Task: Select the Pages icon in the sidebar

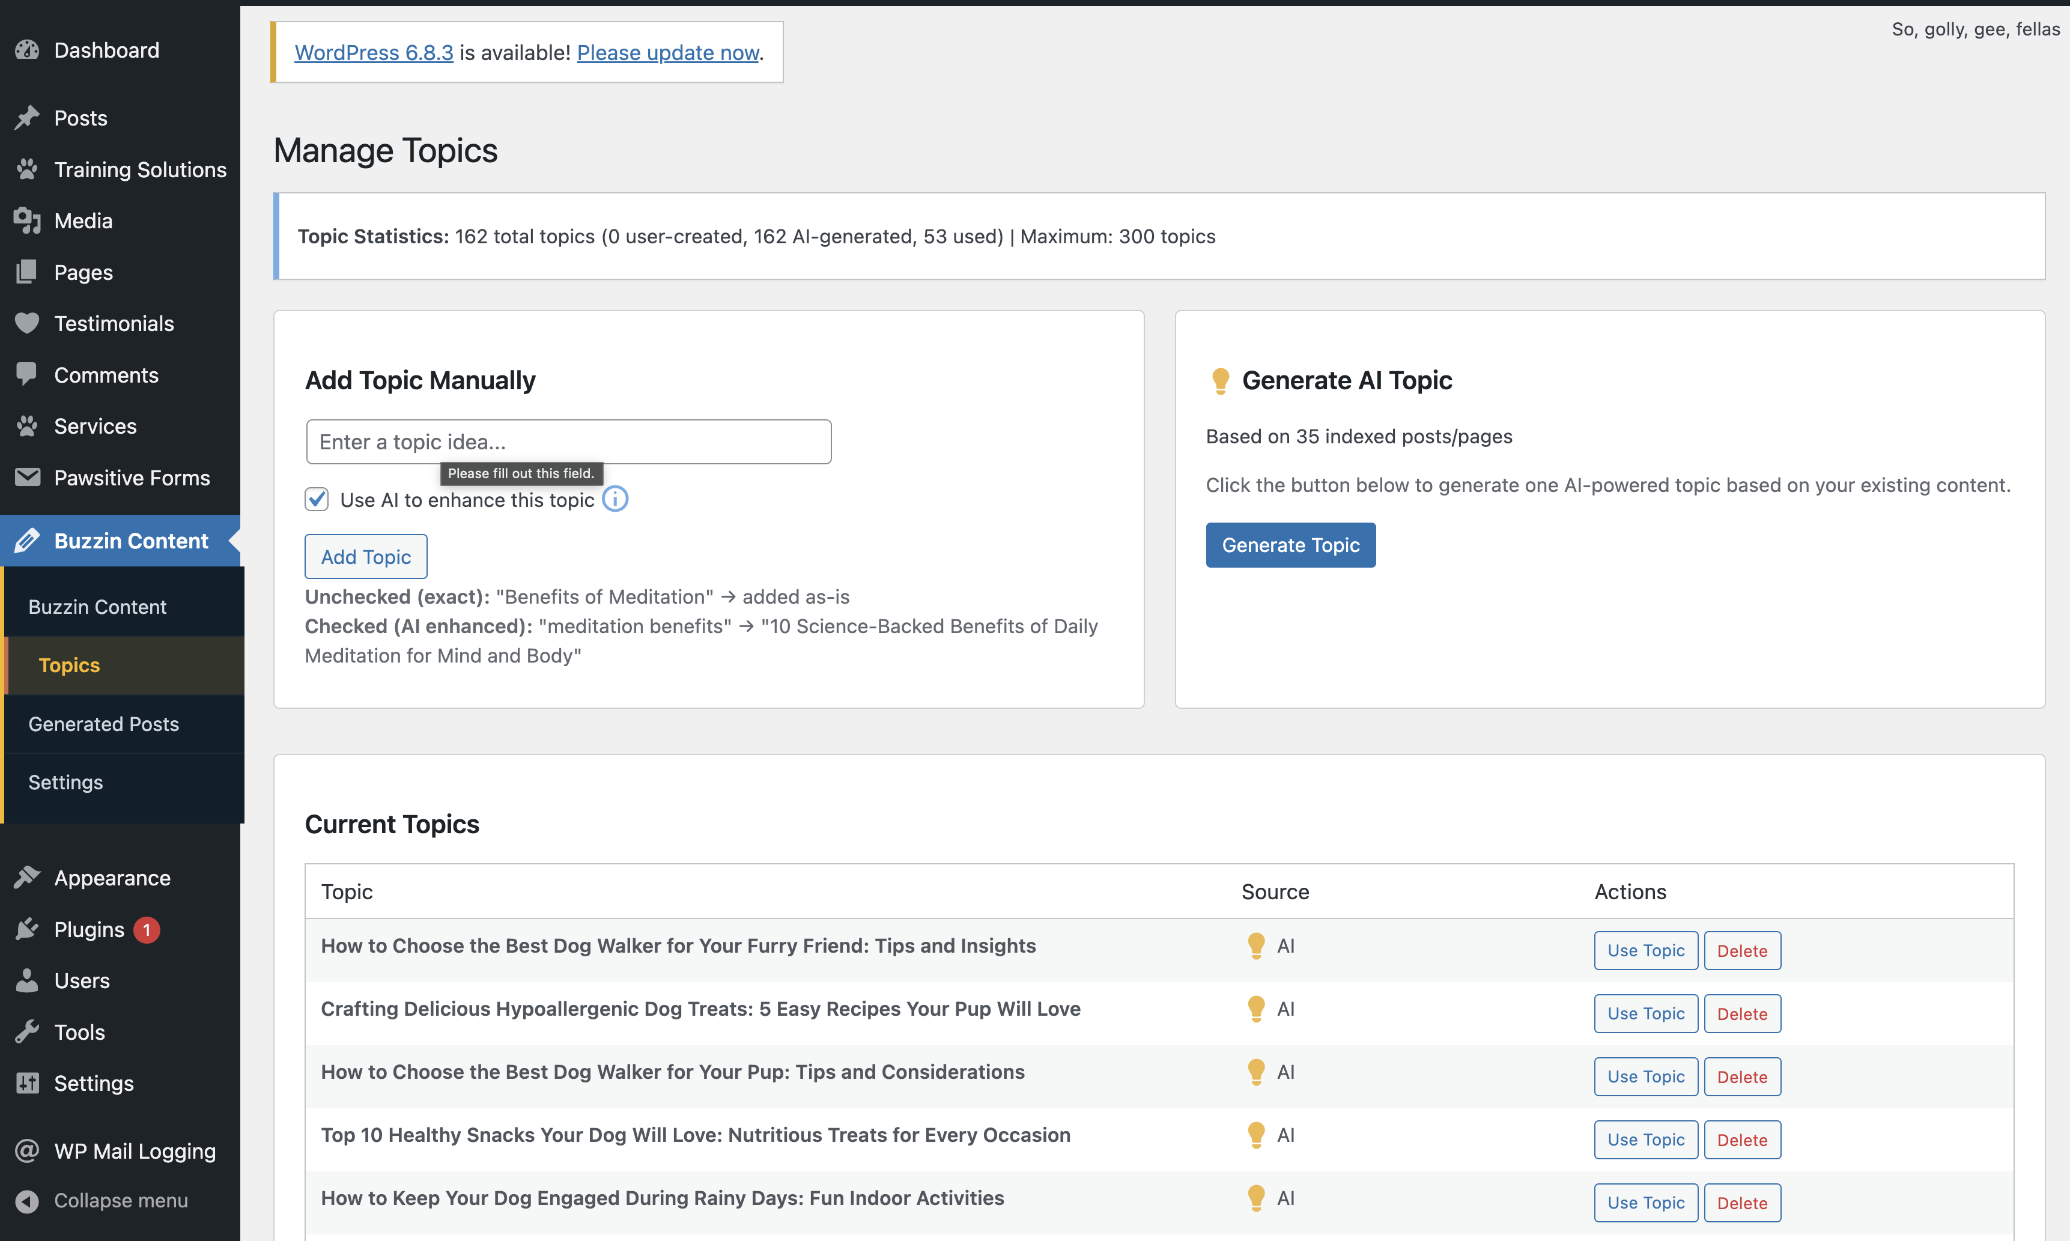Action: pyautogui.click(x=27, y=272)
